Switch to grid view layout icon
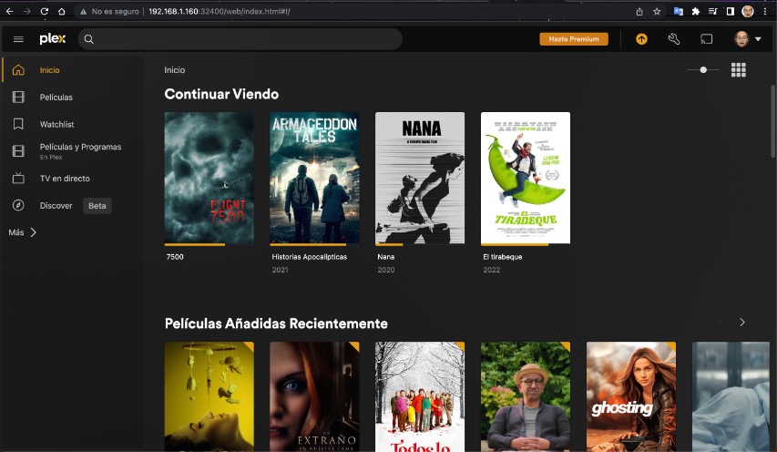The height and width of the screenshot is (452, 777). (x=739, y=70)
